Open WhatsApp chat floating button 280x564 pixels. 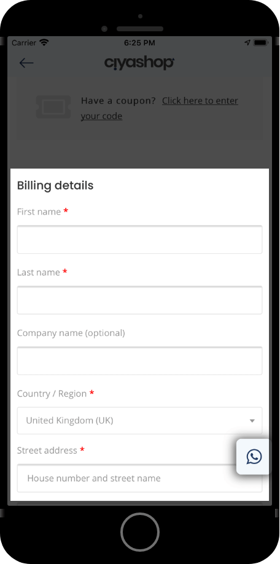[x=254, y=457]
